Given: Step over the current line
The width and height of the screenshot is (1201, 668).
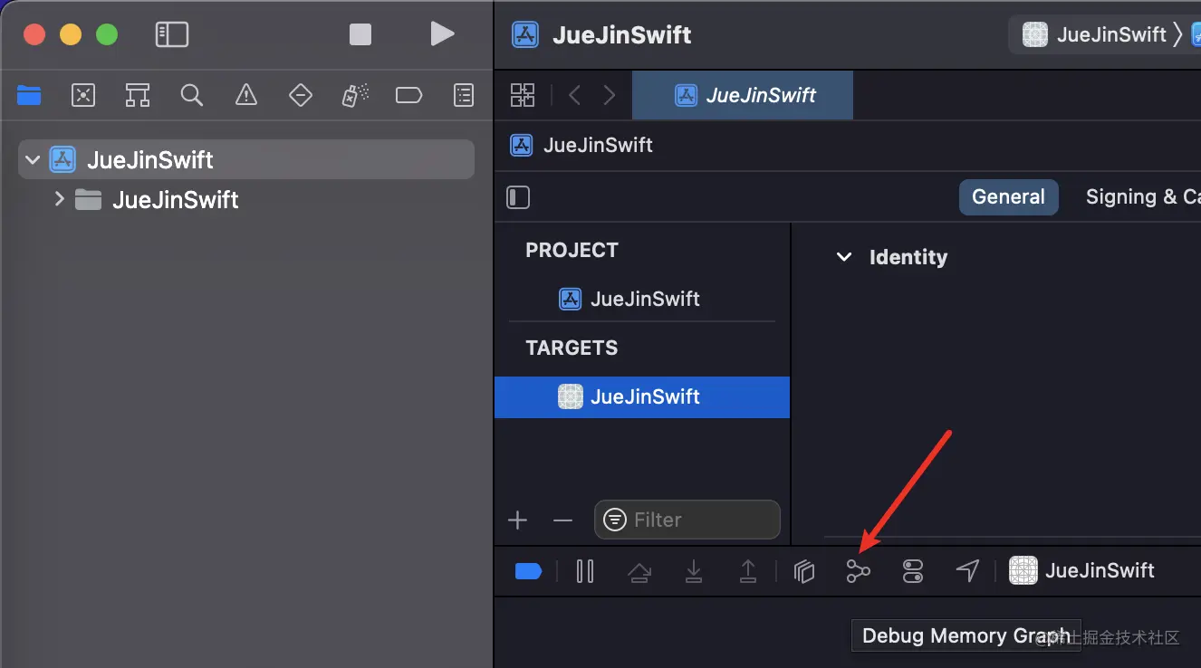Looking at the screenshot, I should pos(639,571).
